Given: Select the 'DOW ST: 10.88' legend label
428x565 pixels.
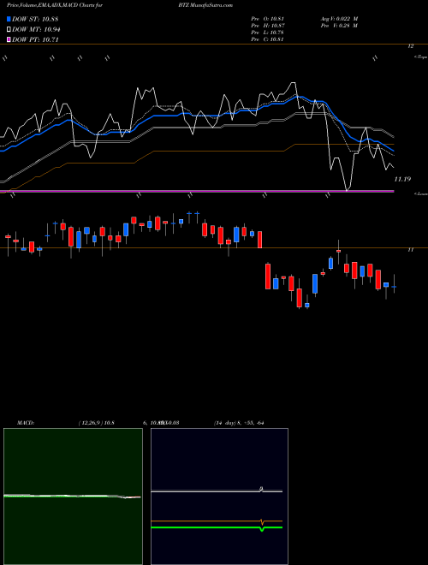Looking at the screenshot, I should point(35,19).
